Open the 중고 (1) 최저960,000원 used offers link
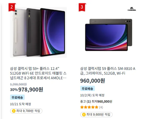Screen dimensions: 145x119 click(96, 102)
